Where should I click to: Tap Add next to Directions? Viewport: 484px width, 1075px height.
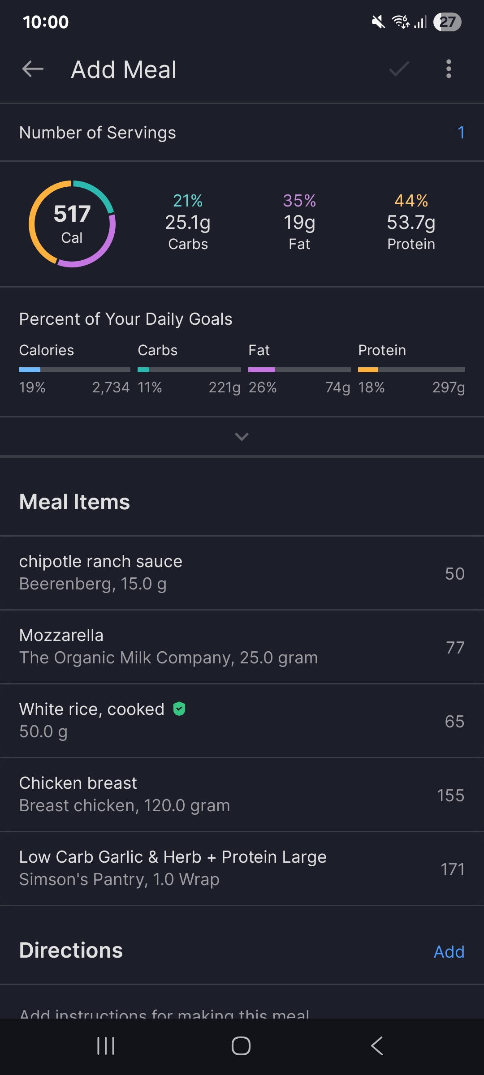[x=449, y=952]
